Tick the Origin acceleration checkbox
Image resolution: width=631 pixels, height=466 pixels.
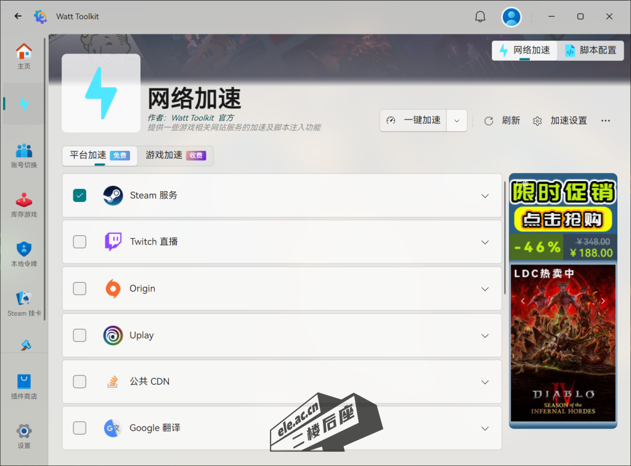[79, 289]
